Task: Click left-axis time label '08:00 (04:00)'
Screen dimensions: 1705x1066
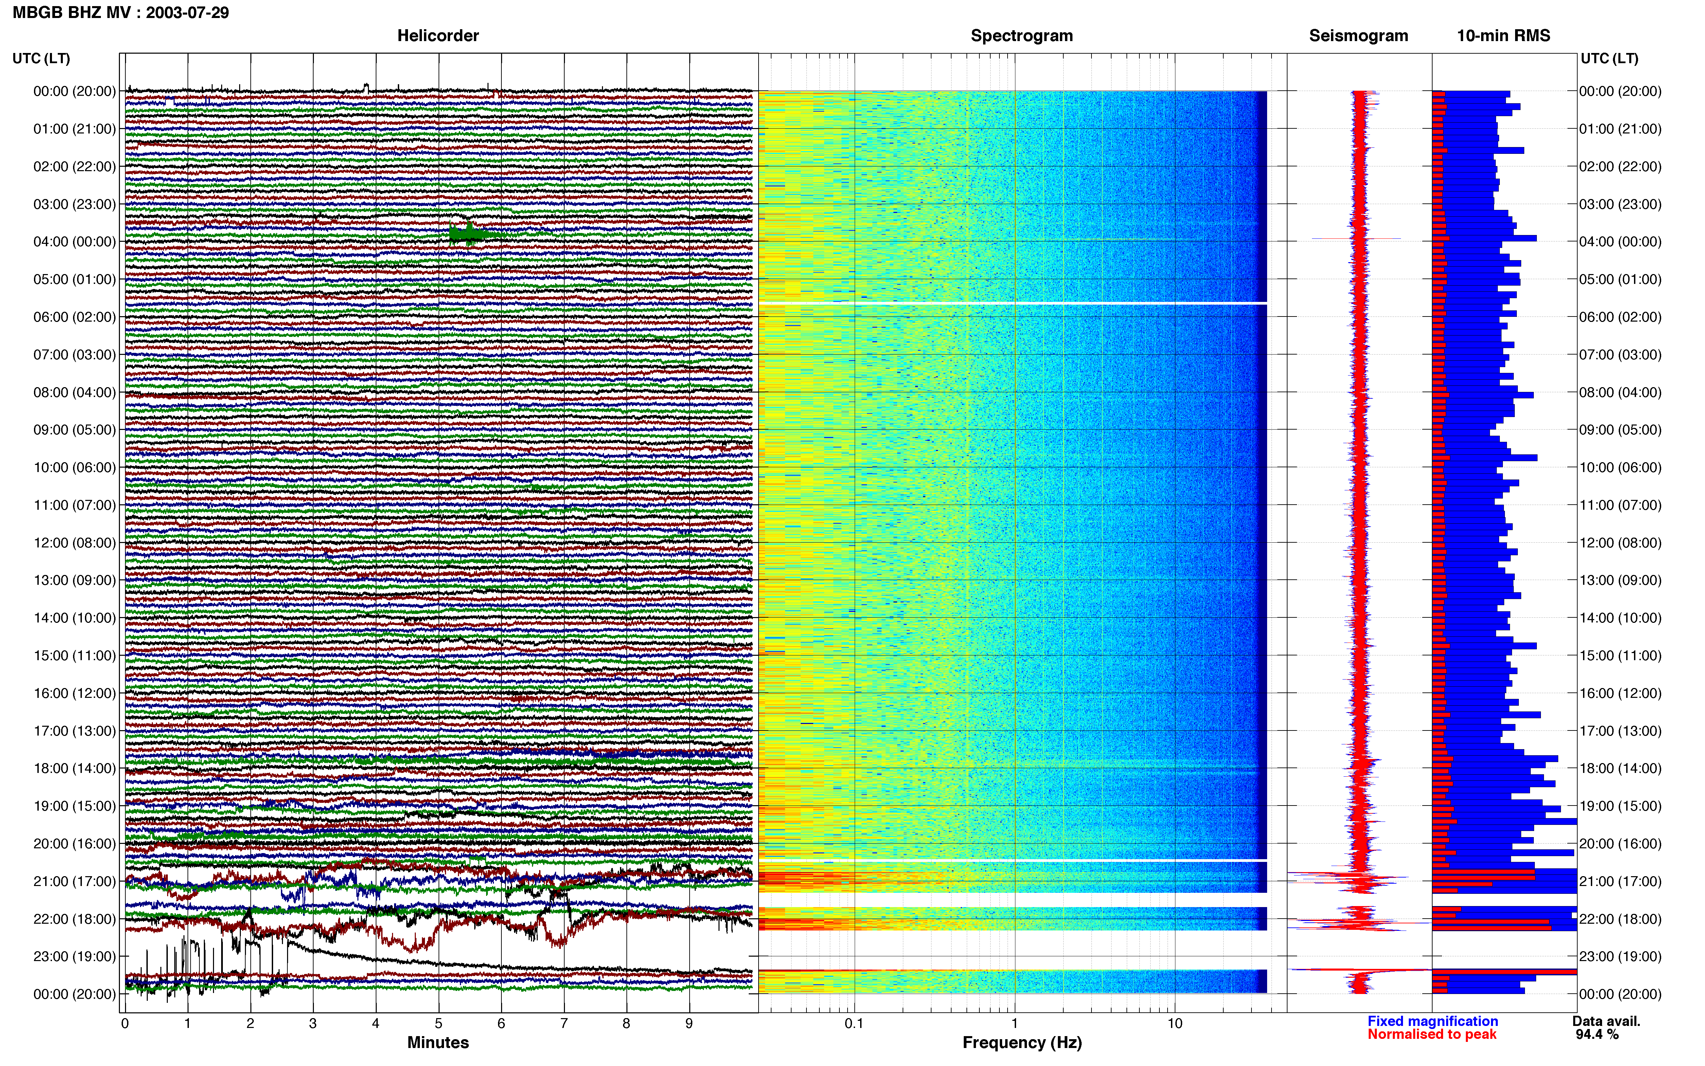Action: pyautogui.click(x=75, y=392)
